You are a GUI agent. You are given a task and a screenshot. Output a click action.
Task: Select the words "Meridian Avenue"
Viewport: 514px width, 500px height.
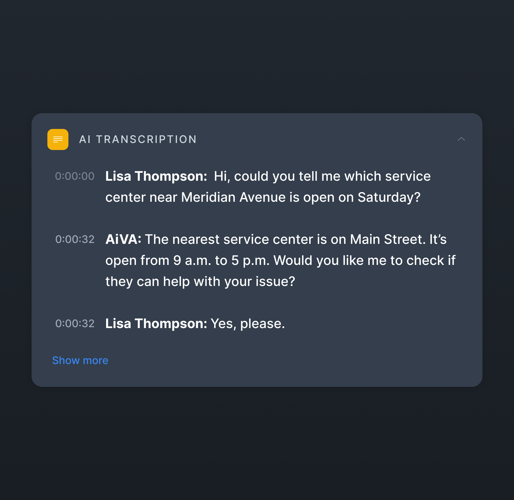coord(233,197)
